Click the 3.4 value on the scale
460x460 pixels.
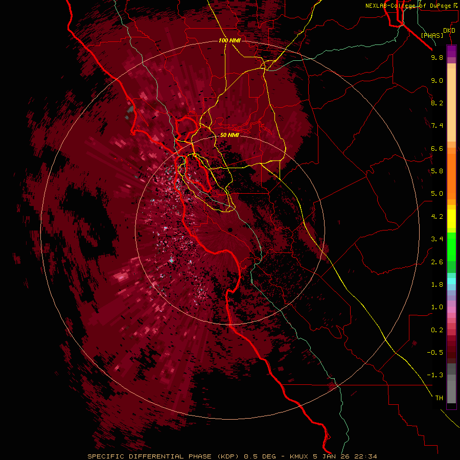(437, 239)
